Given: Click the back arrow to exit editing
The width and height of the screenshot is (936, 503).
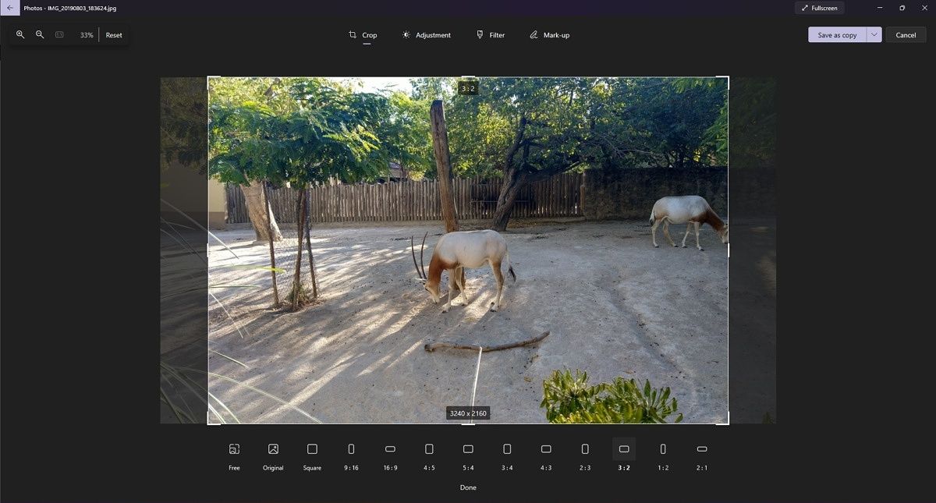Looking at the screenshot, I should (x=9, y=7).
